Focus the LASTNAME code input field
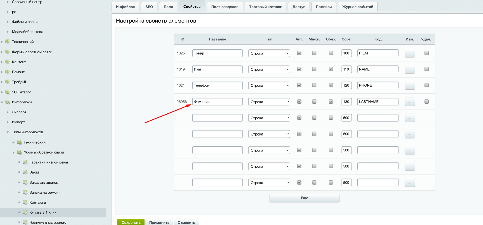 (x=378, y=102)
